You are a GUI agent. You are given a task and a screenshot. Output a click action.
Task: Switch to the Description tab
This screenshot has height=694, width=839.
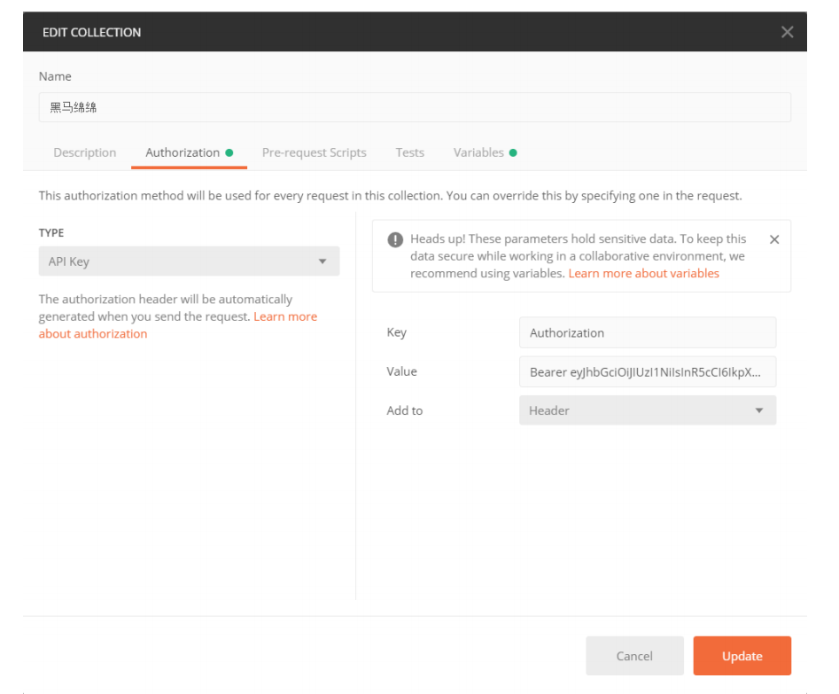(x=84, y=152)
